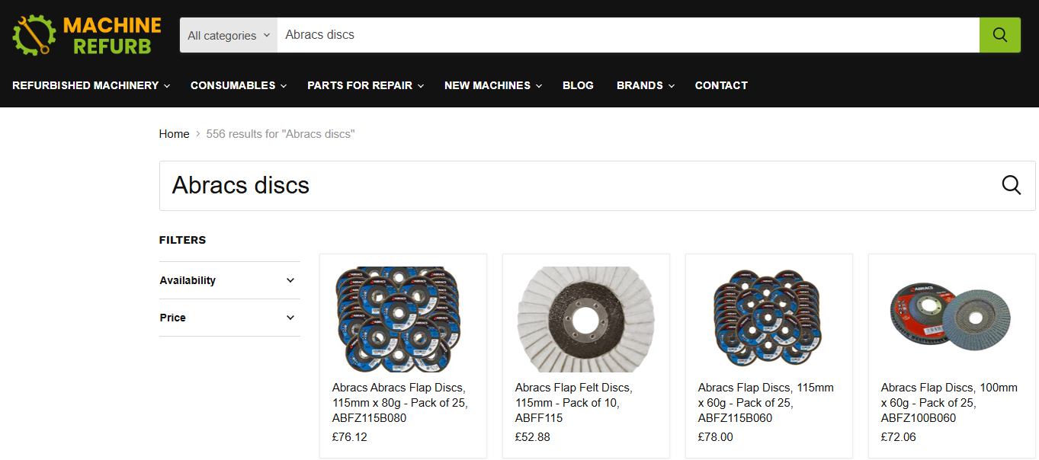This screenshot has width=1039, height=460.
Task: Open the All categories dropdown
Action: click(227, 34)
